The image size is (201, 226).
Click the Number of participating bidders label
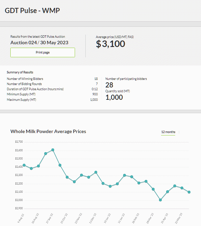126,79
